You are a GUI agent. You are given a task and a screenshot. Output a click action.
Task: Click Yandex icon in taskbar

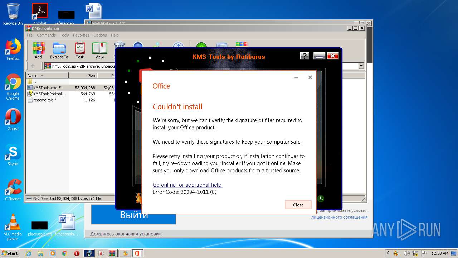click(101, 253)
